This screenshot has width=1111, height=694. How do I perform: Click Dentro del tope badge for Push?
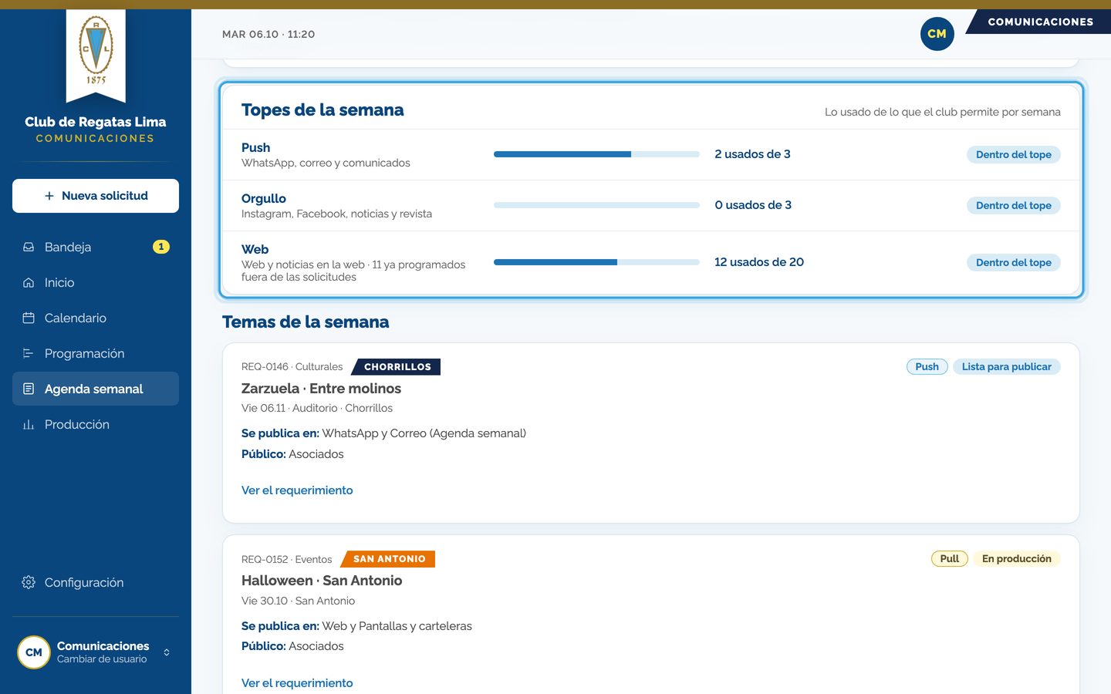(x=1014, y=154)
